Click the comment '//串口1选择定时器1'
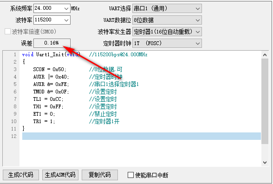This screenshot has width=273, height=184. (114, 84)
